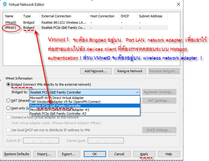Open the Import dialog
209x161 pixels.
point(44,154)
